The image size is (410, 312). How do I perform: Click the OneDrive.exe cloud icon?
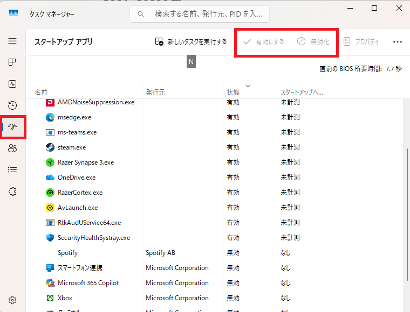(x=50, y=178)
